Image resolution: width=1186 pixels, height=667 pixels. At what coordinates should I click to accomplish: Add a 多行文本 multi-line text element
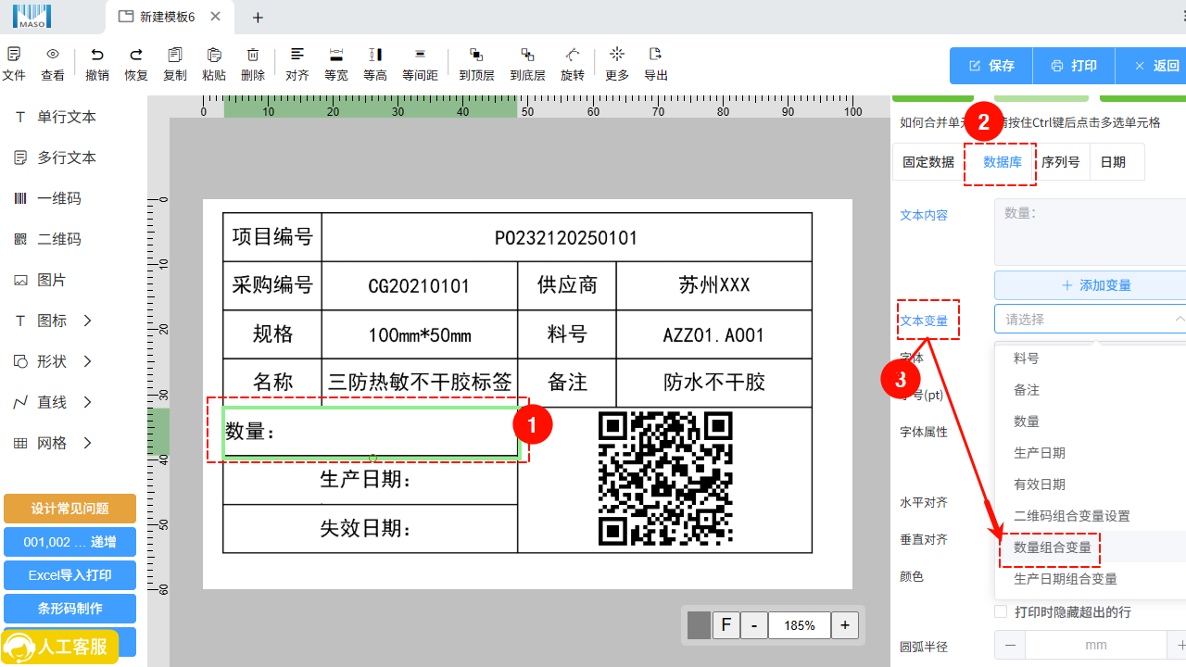point(55,157)
